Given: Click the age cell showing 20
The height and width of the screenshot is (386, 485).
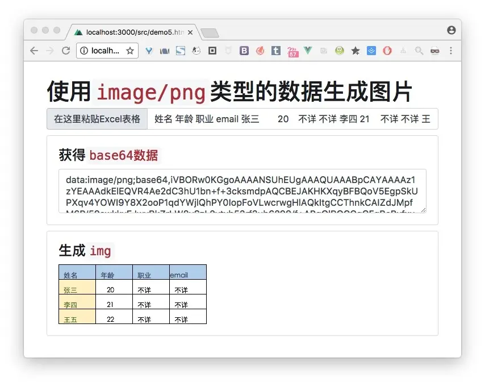Looking at the screenshot, I should tap(114, 287).
